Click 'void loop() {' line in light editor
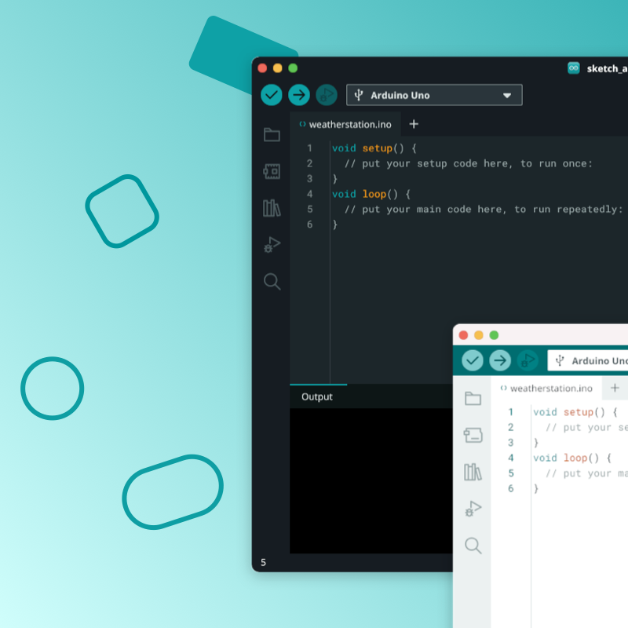628x628 pixels. pos(572,458)
